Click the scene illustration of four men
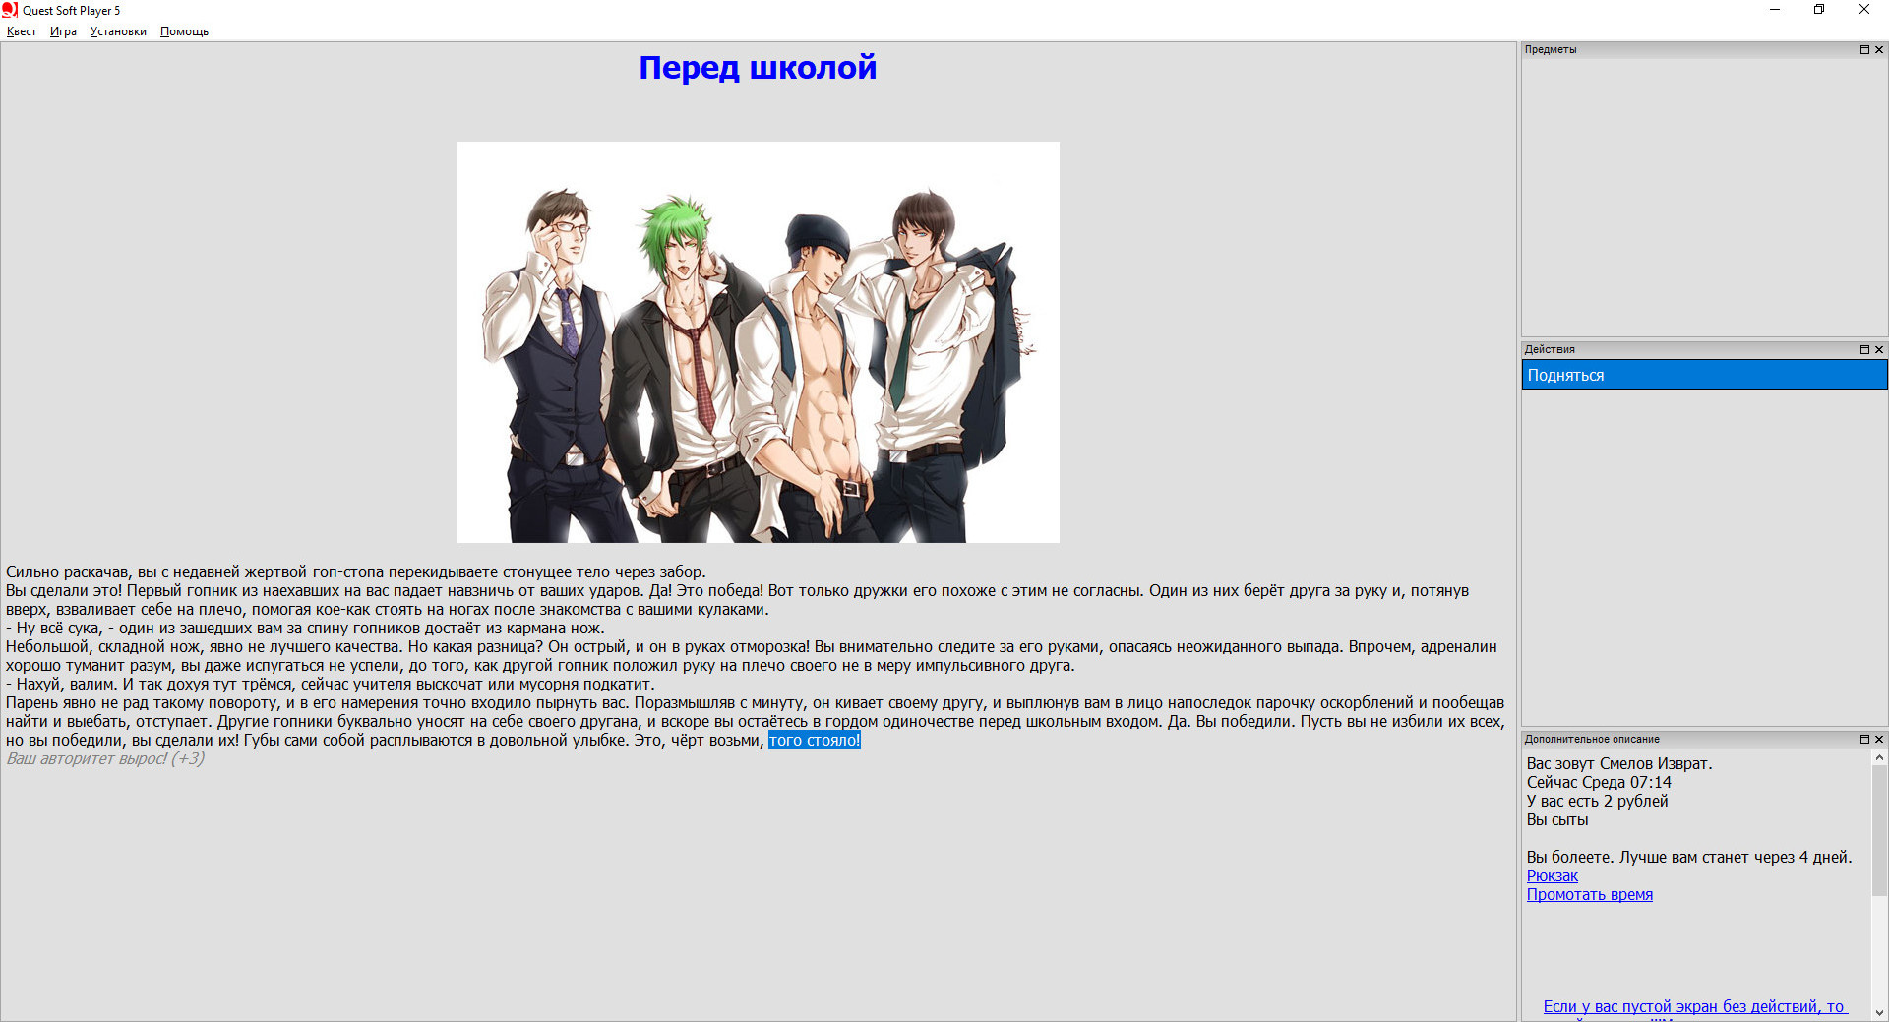Viewport: 1889px width, 1022px height. [758, 342]
